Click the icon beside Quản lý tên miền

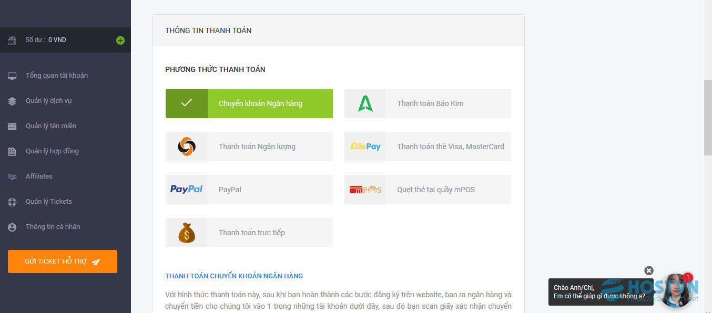[x=12, y=126]
